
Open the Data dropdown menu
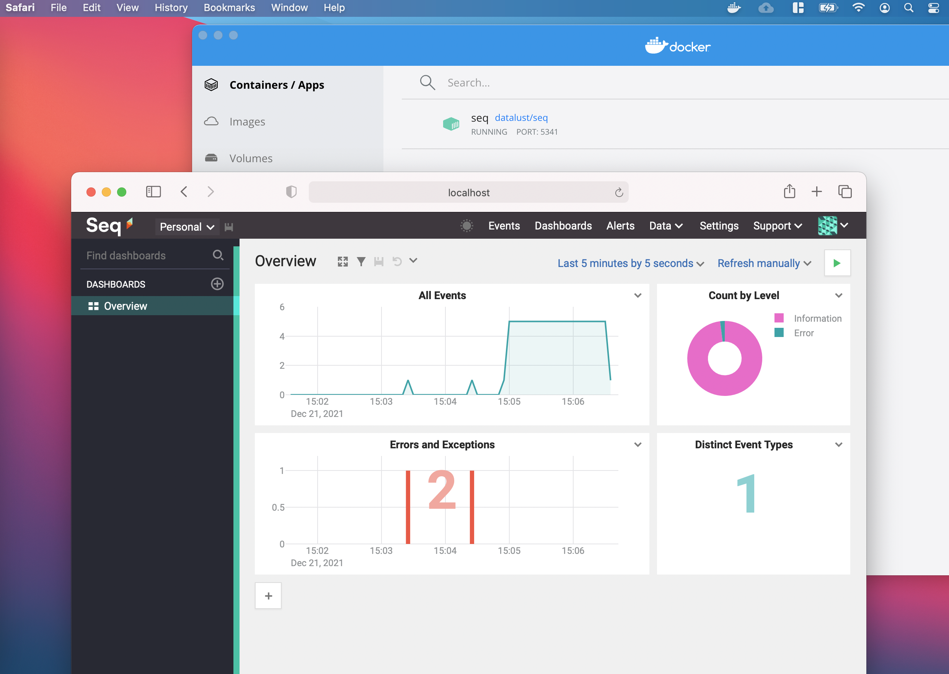[666, 226]
